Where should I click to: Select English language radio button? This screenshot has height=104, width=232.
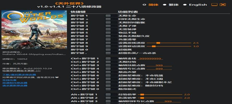[185, 5]
